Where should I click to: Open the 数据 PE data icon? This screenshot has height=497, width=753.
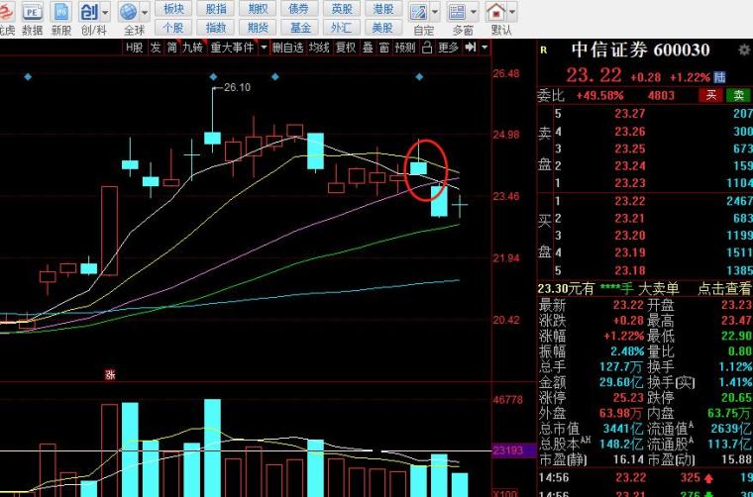(x=32, y=13)
